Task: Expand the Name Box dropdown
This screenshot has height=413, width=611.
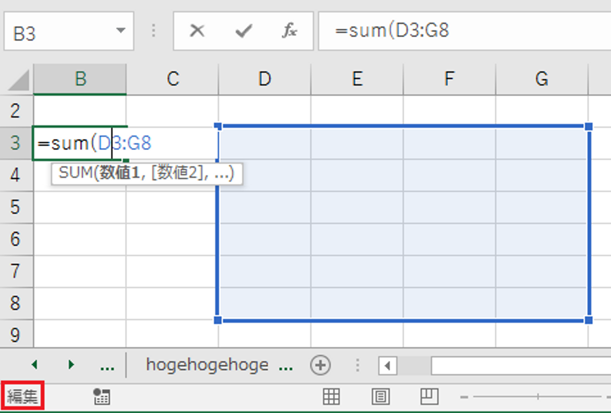Action: click(121, 31)
